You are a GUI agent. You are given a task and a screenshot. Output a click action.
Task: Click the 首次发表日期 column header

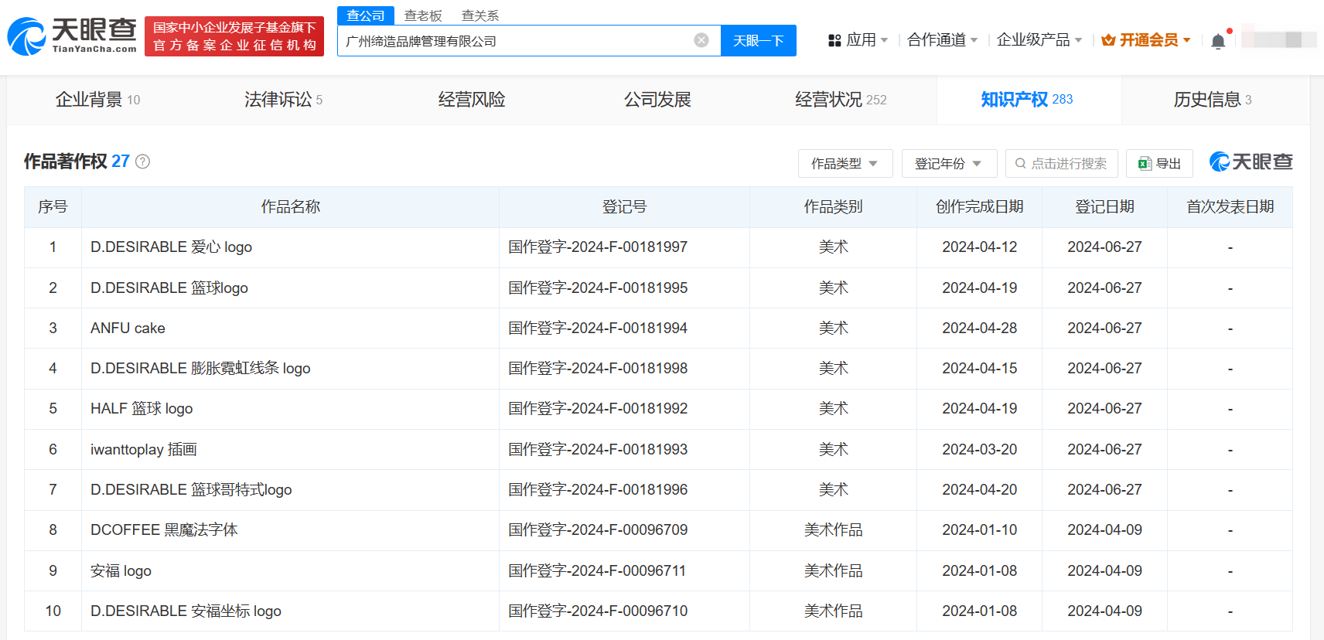(1230, 207)
